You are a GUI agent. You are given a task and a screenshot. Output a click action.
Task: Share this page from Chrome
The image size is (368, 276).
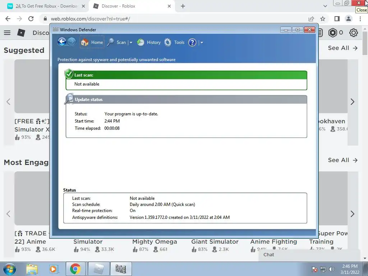coord(311,19)
